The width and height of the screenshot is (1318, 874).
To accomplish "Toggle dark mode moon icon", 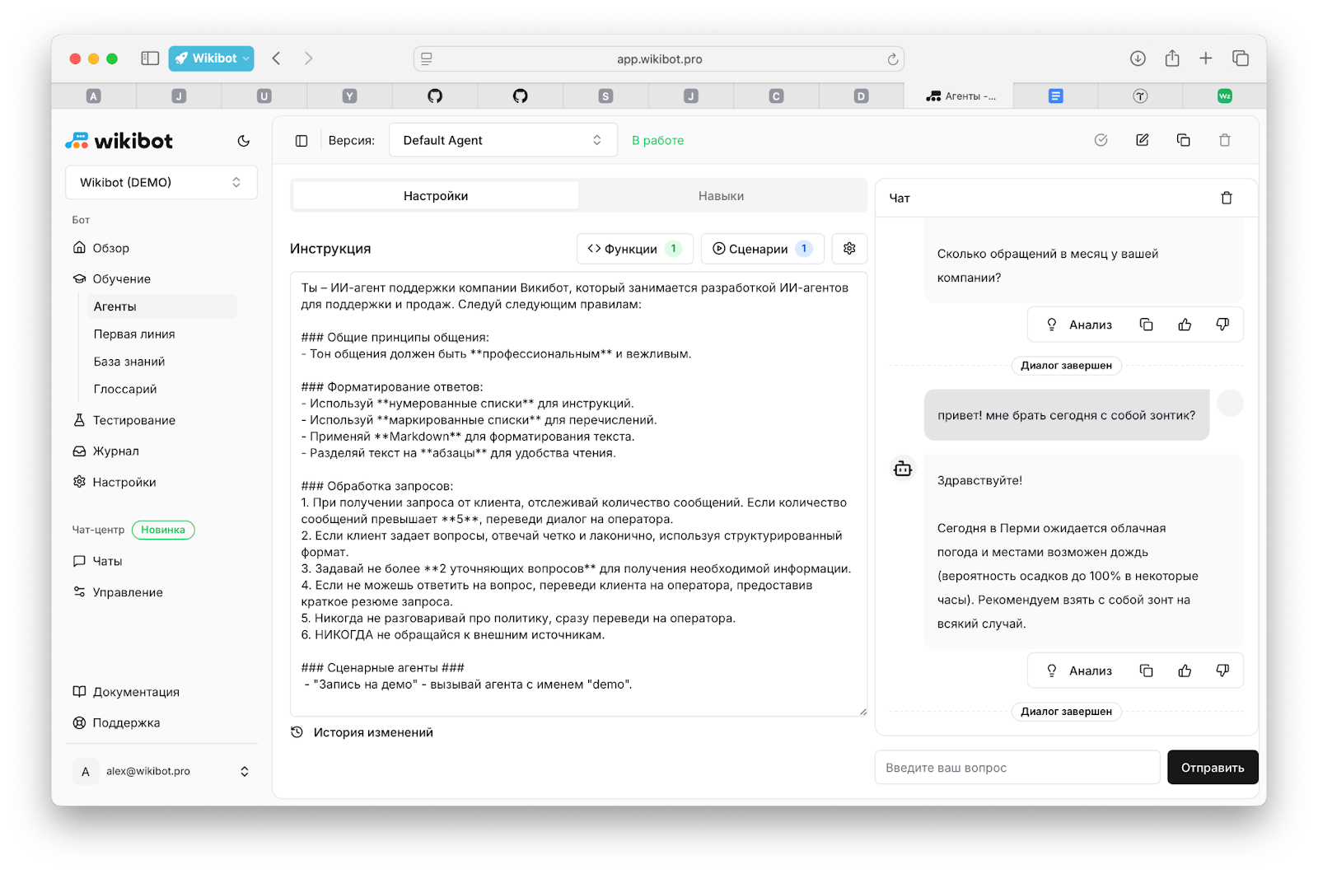I will 243,141.
